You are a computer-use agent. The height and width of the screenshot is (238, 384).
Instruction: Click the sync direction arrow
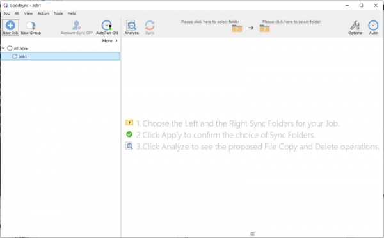click(x=251, y=28)
